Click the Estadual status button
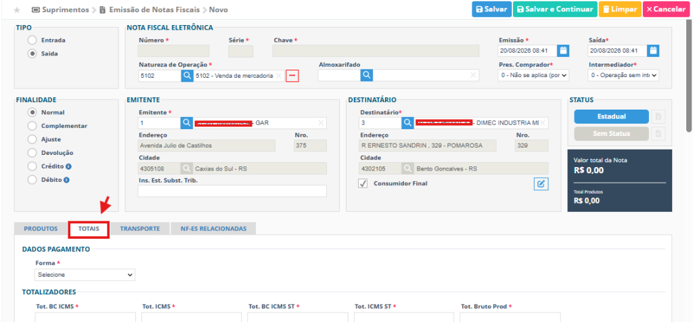 point(611,116)
